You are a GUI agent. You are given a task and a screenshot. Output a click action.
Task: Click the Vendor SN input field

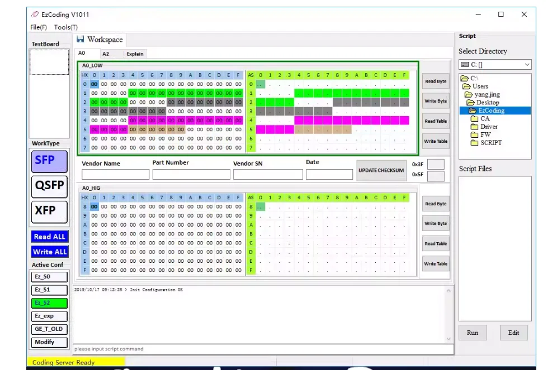[268, 174]
